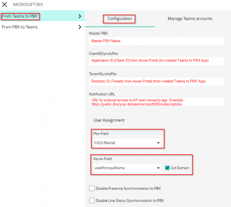
Task: Open the Pbx-Field dropdown showing h323 (Name)
Action: tap(127, 143)
